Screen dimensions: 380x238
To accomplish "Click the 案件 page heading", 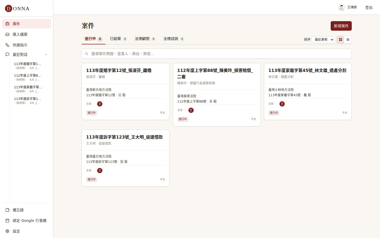I will [88, 26].
